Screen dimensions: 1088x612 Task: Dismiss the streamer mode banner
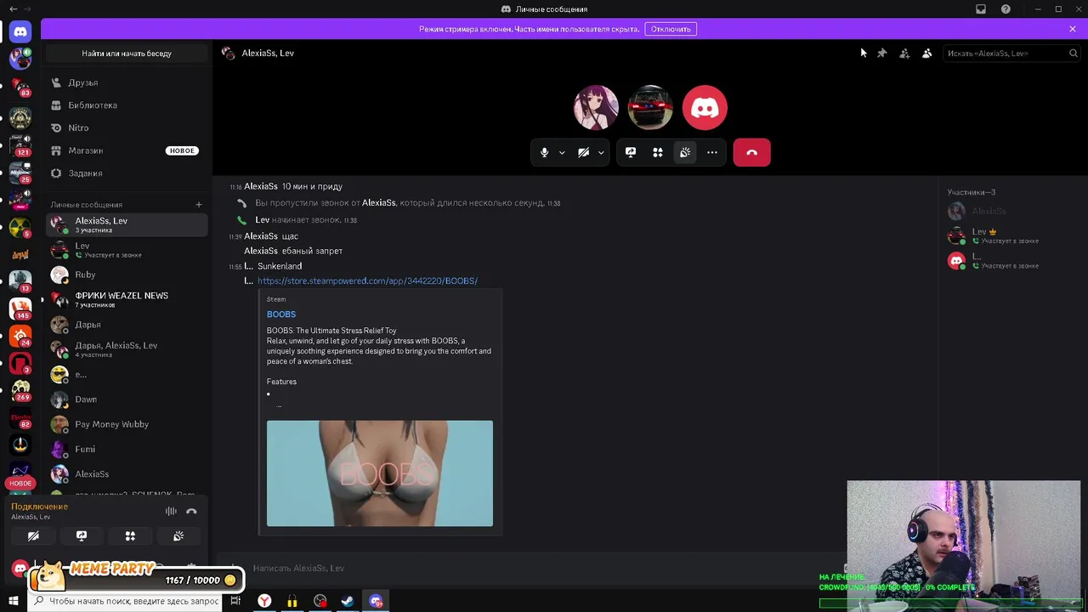point(1073,29)
